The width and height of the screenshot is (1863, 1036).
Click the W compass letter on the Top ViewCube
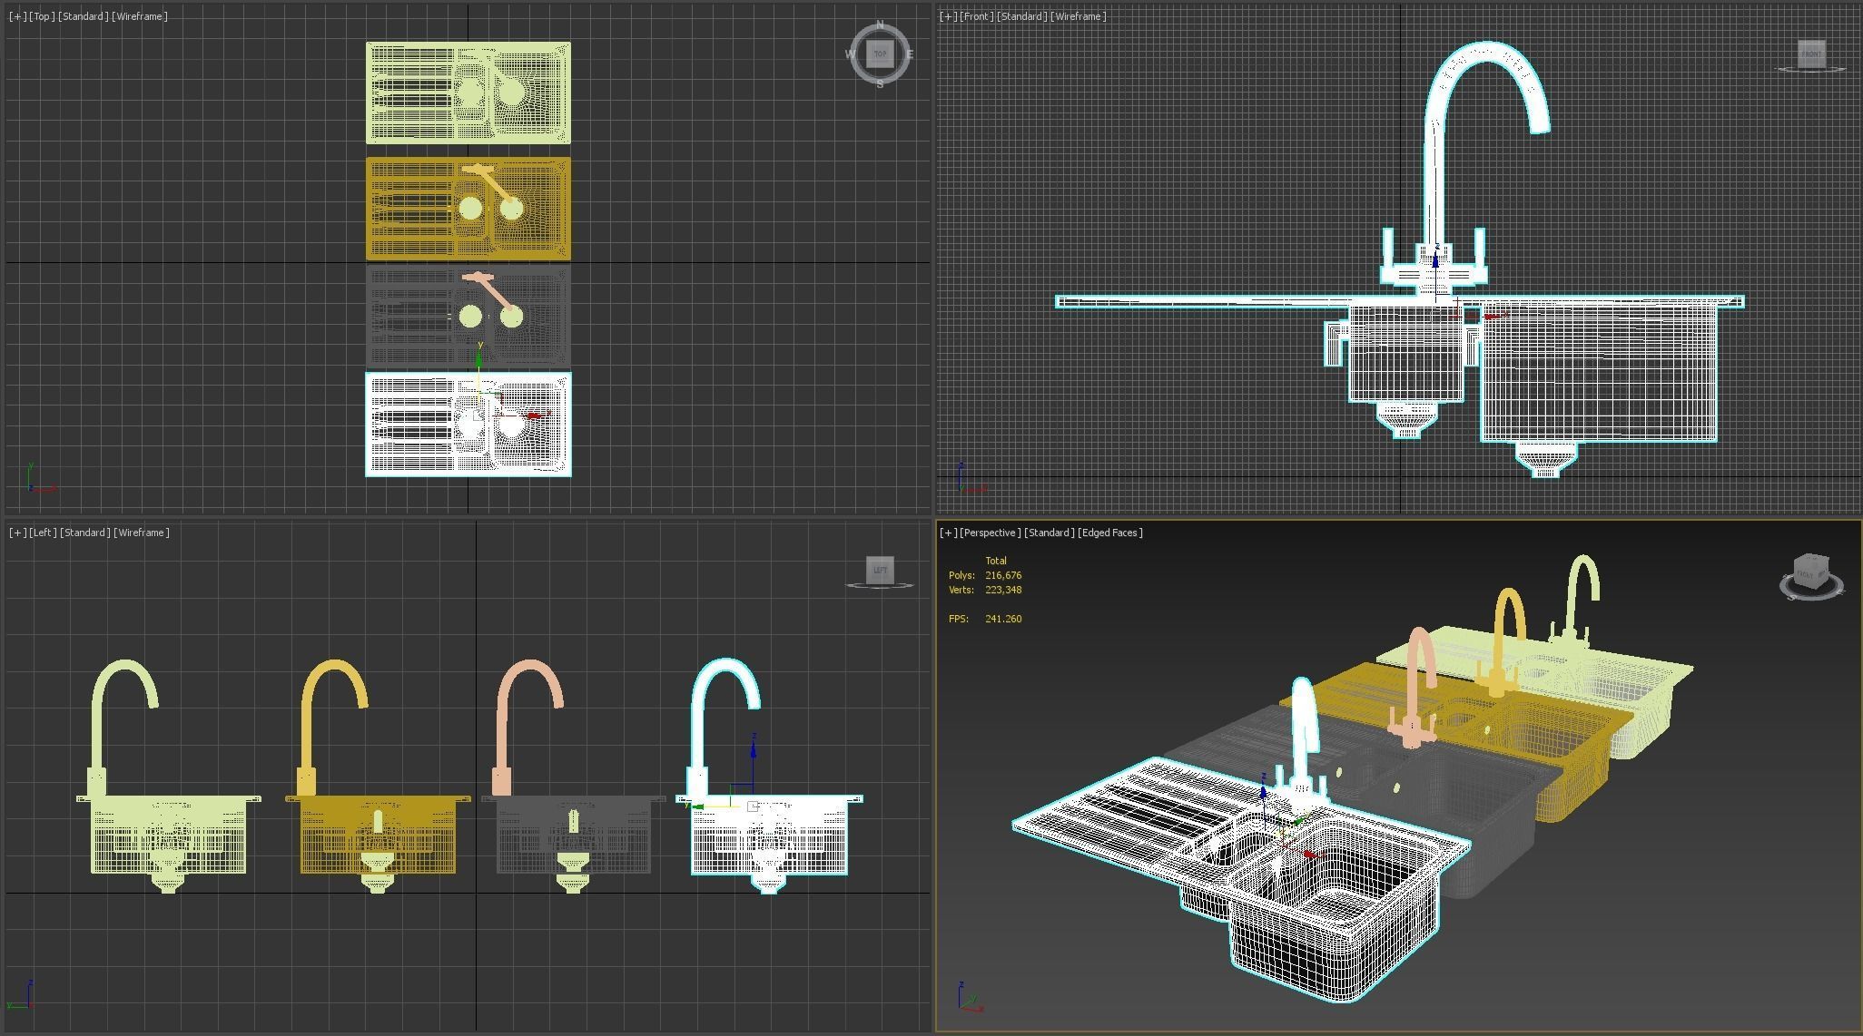point(850,54)
